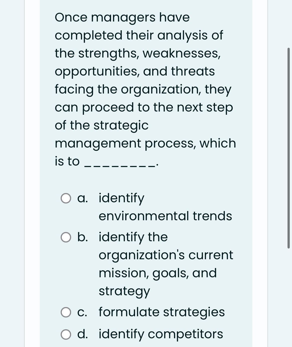Image resolution: width=292 pixels, height=347 pixels.
Task: Click the scrollbar thumb on the right edge
Action: pos(289,148)
